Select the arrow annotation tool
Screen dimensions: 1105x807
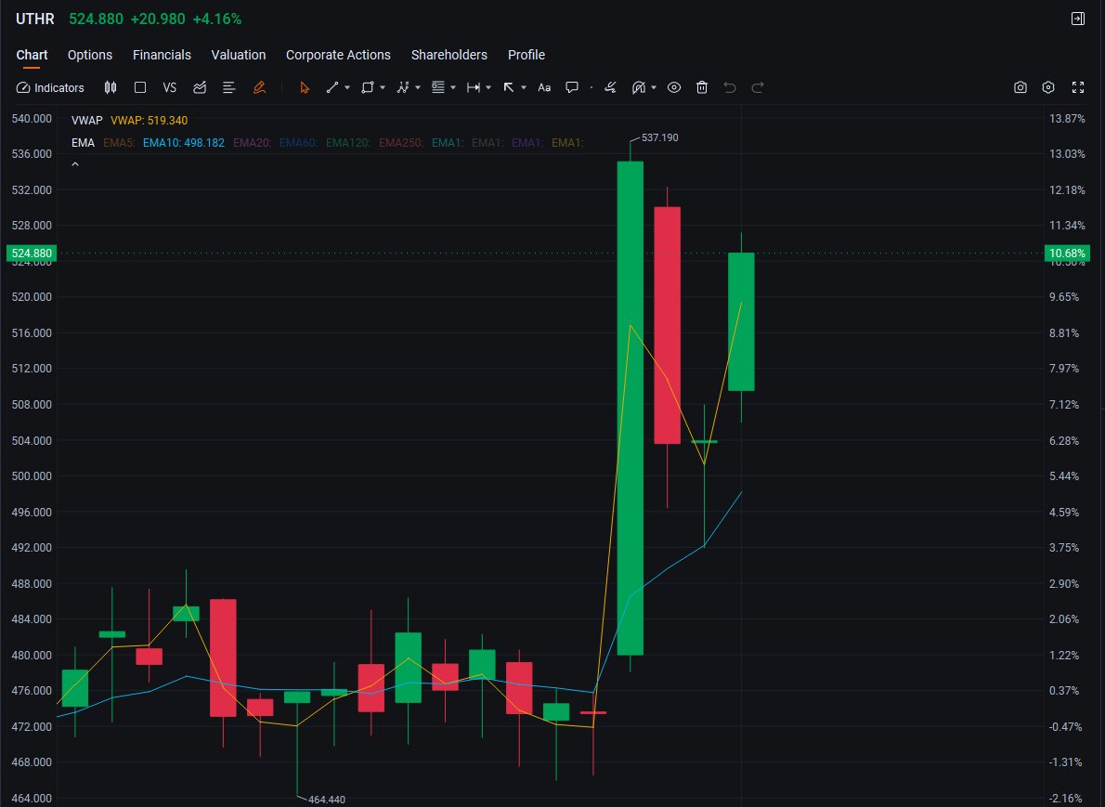pyautogui.click(x=508, y=87)
